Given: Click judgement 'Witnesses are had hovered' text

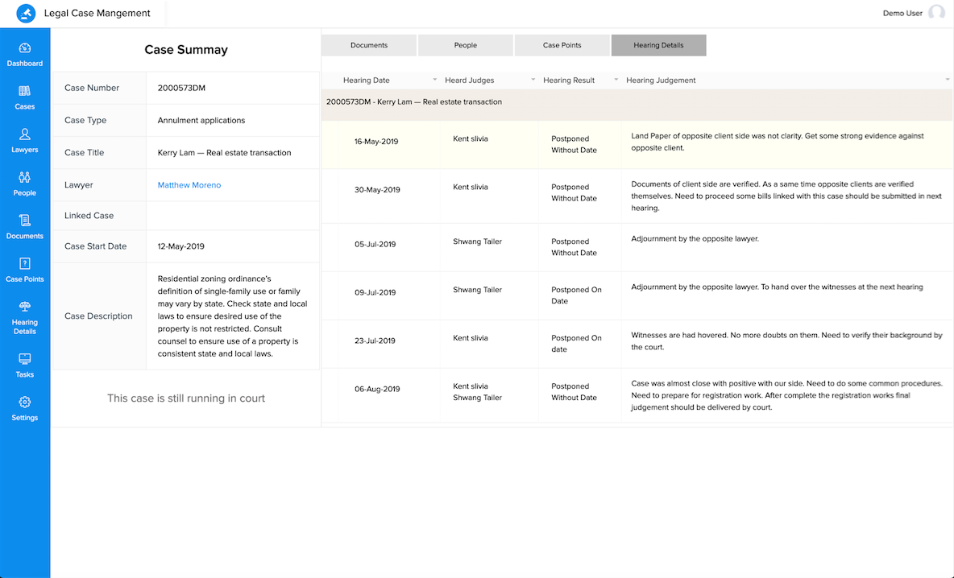Looking at the screenshot, I should point(786,341).
